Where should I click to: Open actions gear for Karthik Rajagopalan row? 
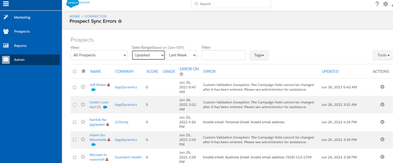(x=382, y=122)
